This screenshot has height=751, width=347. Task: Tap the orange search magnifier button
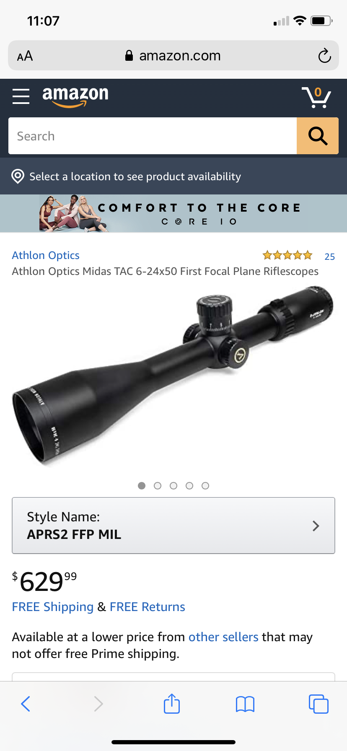pyautogui.click(x=318, y=136)
